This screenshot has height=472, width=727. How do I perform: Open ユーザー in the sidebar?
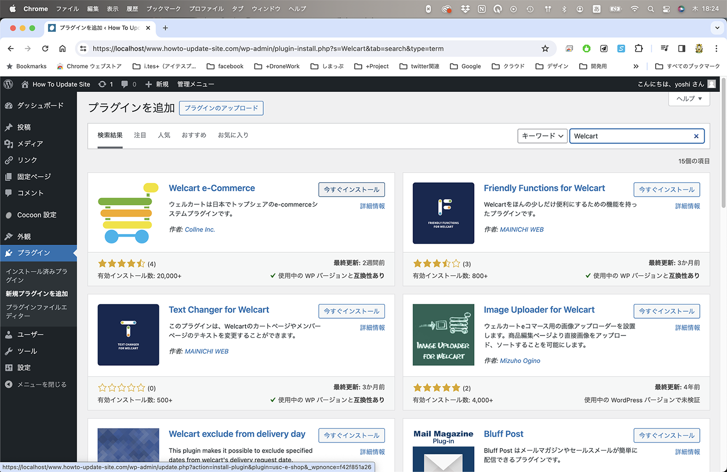(x=39, y=335)
